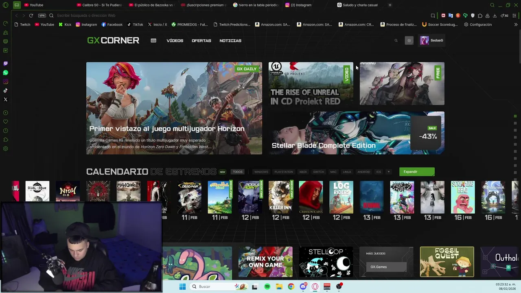The height and width of the screenshot is (293, 521).
Task: Open Windows Start menu
Action: pyautogui.click(x=182, y=286)
